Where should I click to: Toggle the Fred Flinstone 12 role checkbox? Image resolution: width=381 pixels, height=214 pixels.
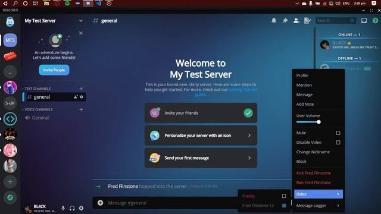[284, 206]
